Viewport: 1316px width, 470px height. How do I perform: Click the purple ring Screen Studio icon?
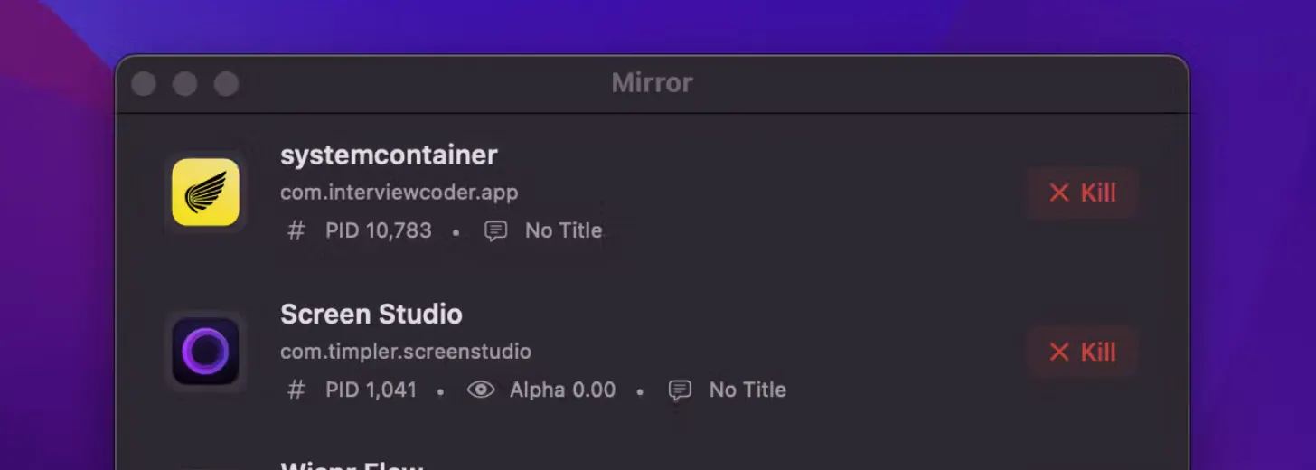[x=205, y=351]
